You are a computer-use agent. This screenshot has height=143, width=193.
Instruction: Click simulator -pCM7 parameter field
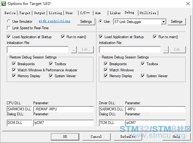tap(64, 123)
